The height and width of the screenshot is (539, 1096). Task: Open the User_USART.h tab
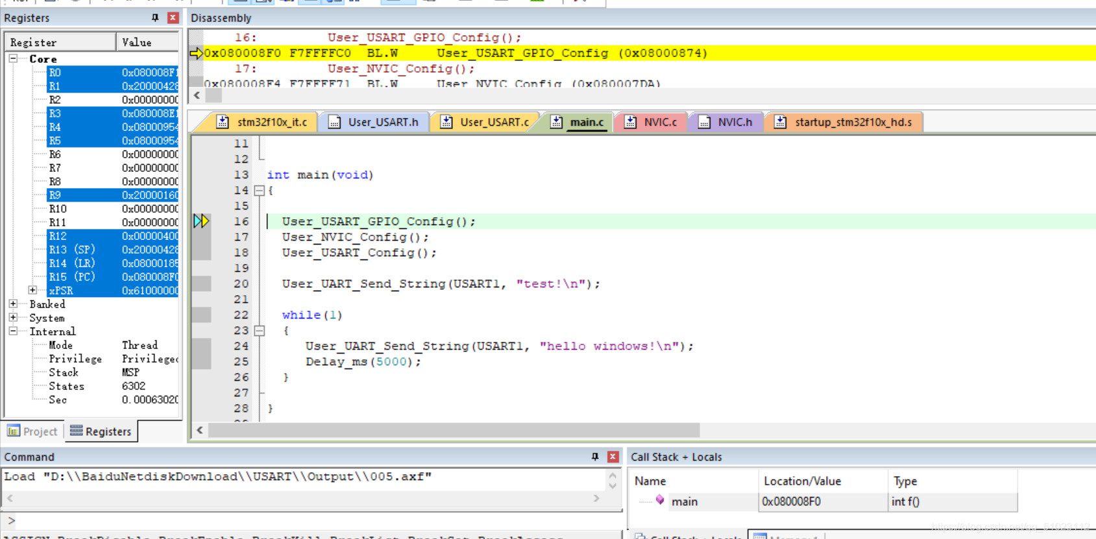pos(374,122)
